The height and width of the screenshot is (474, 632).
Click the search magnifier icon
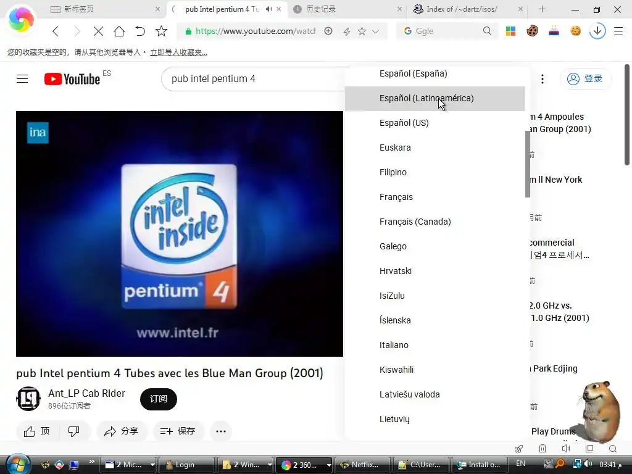coord(487,31)
